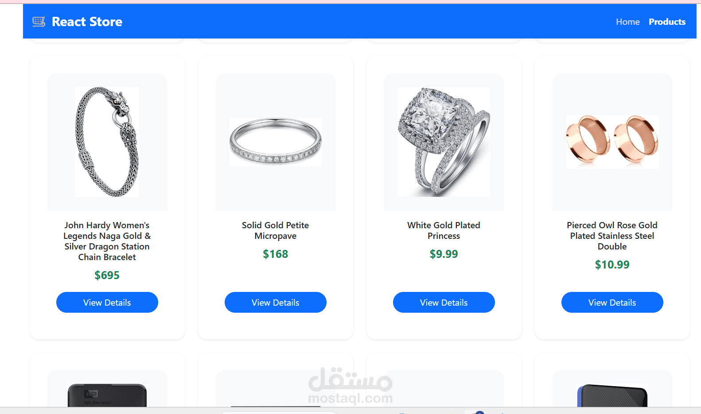The image size is (701, 414).
Task: Click the rose gold ear plugs image
Action: tap(612, 142)
